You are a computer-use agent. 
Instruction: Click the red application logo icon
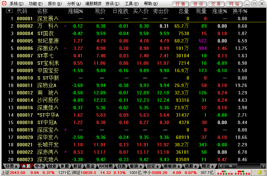(4, 3)
